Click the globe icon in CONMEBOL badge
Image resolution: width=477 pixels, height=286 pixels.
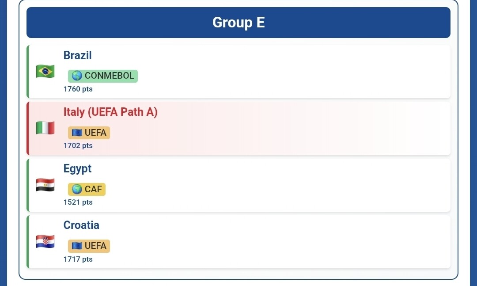(77, 76)
